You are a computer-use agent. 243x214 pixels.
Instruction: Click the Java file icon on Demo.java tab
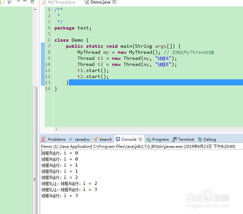[87, 2]
